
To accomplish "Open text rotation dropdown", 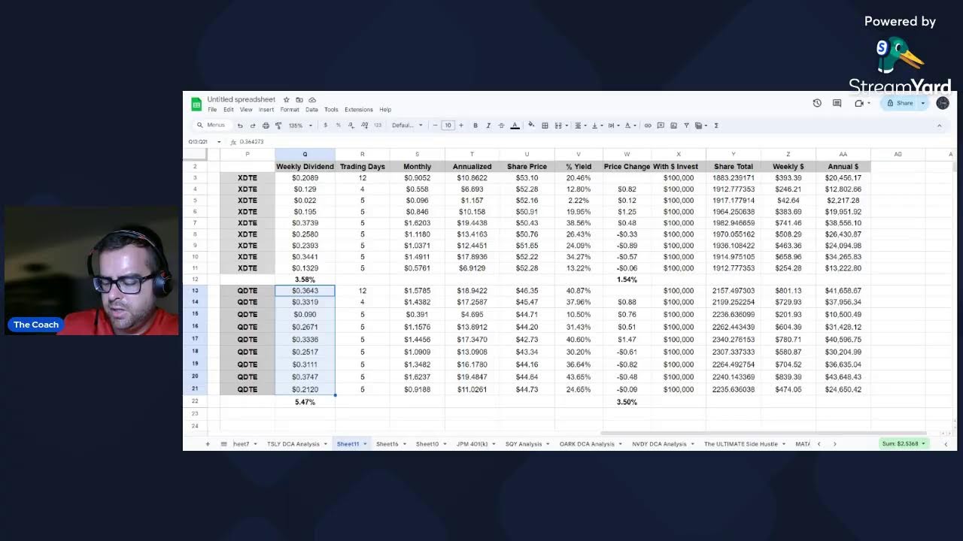I will (x=630, y=125).
